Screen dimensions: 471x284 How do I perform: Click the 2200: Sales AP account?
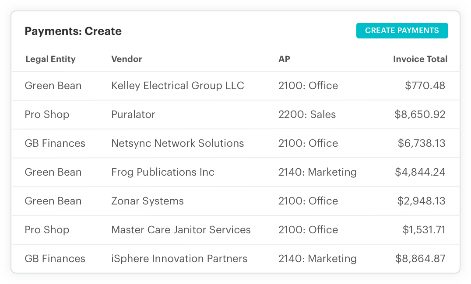[308, 114]
